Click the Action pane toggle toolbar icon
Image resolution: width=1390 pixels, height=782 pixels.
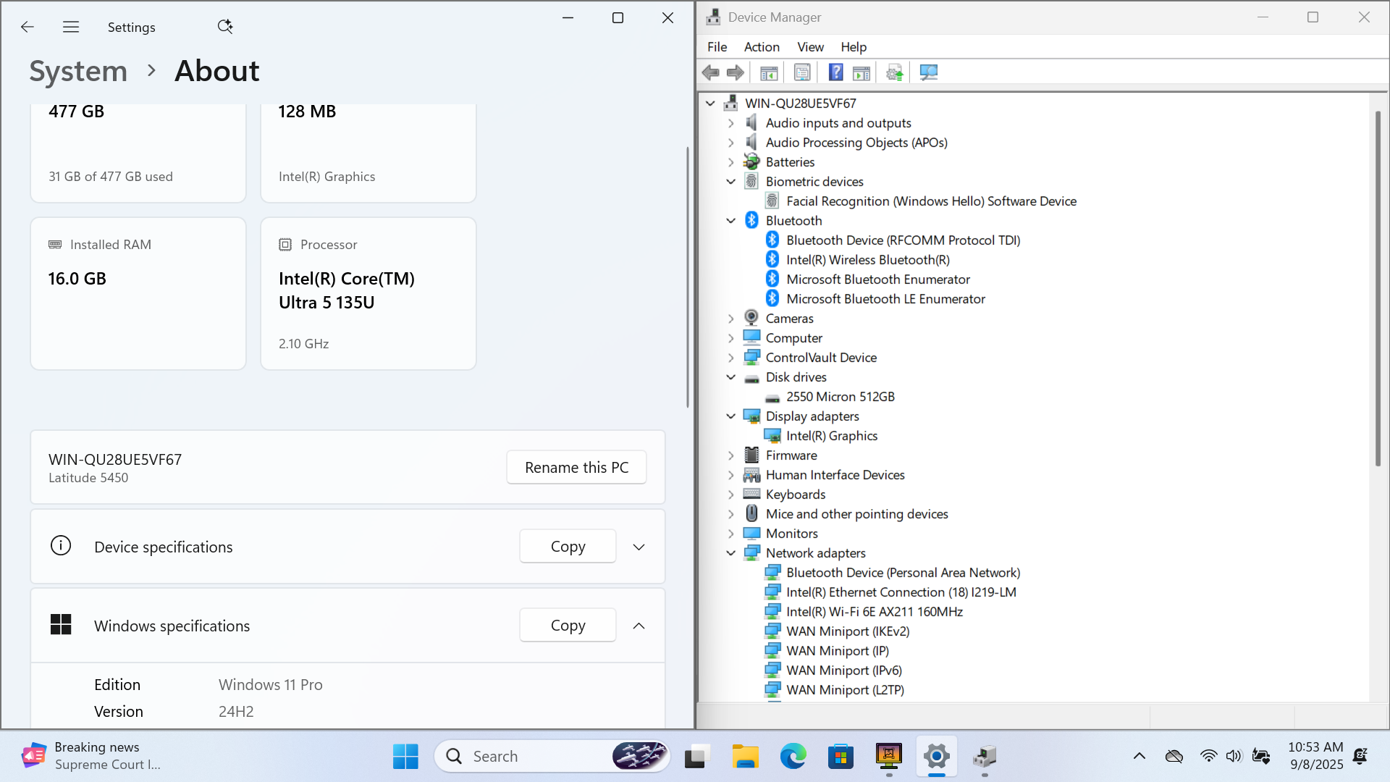click(862, 72)
